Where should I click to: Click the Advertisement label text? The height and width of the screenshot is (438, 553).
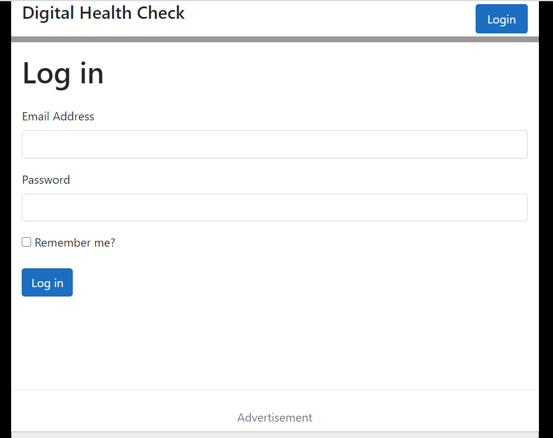(274, 417)
